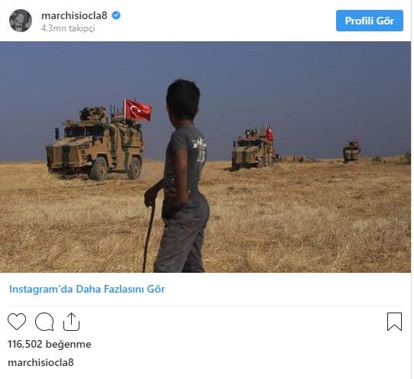Image resolution: width=414 pixels, height=379 pixels.
Task: Open the marchisiocla8 profile avatar
Action: tap(21, 21)
